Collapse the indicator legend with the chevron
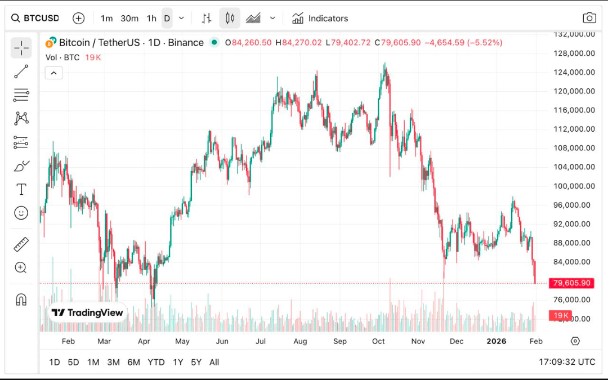This screenshot has height=380, width=608. click(x=53, y=73)
